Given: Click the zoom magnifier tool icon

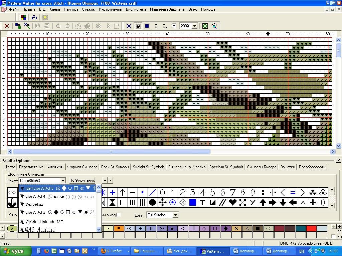Looking at the screenshot, I should [x=214, y=26].
